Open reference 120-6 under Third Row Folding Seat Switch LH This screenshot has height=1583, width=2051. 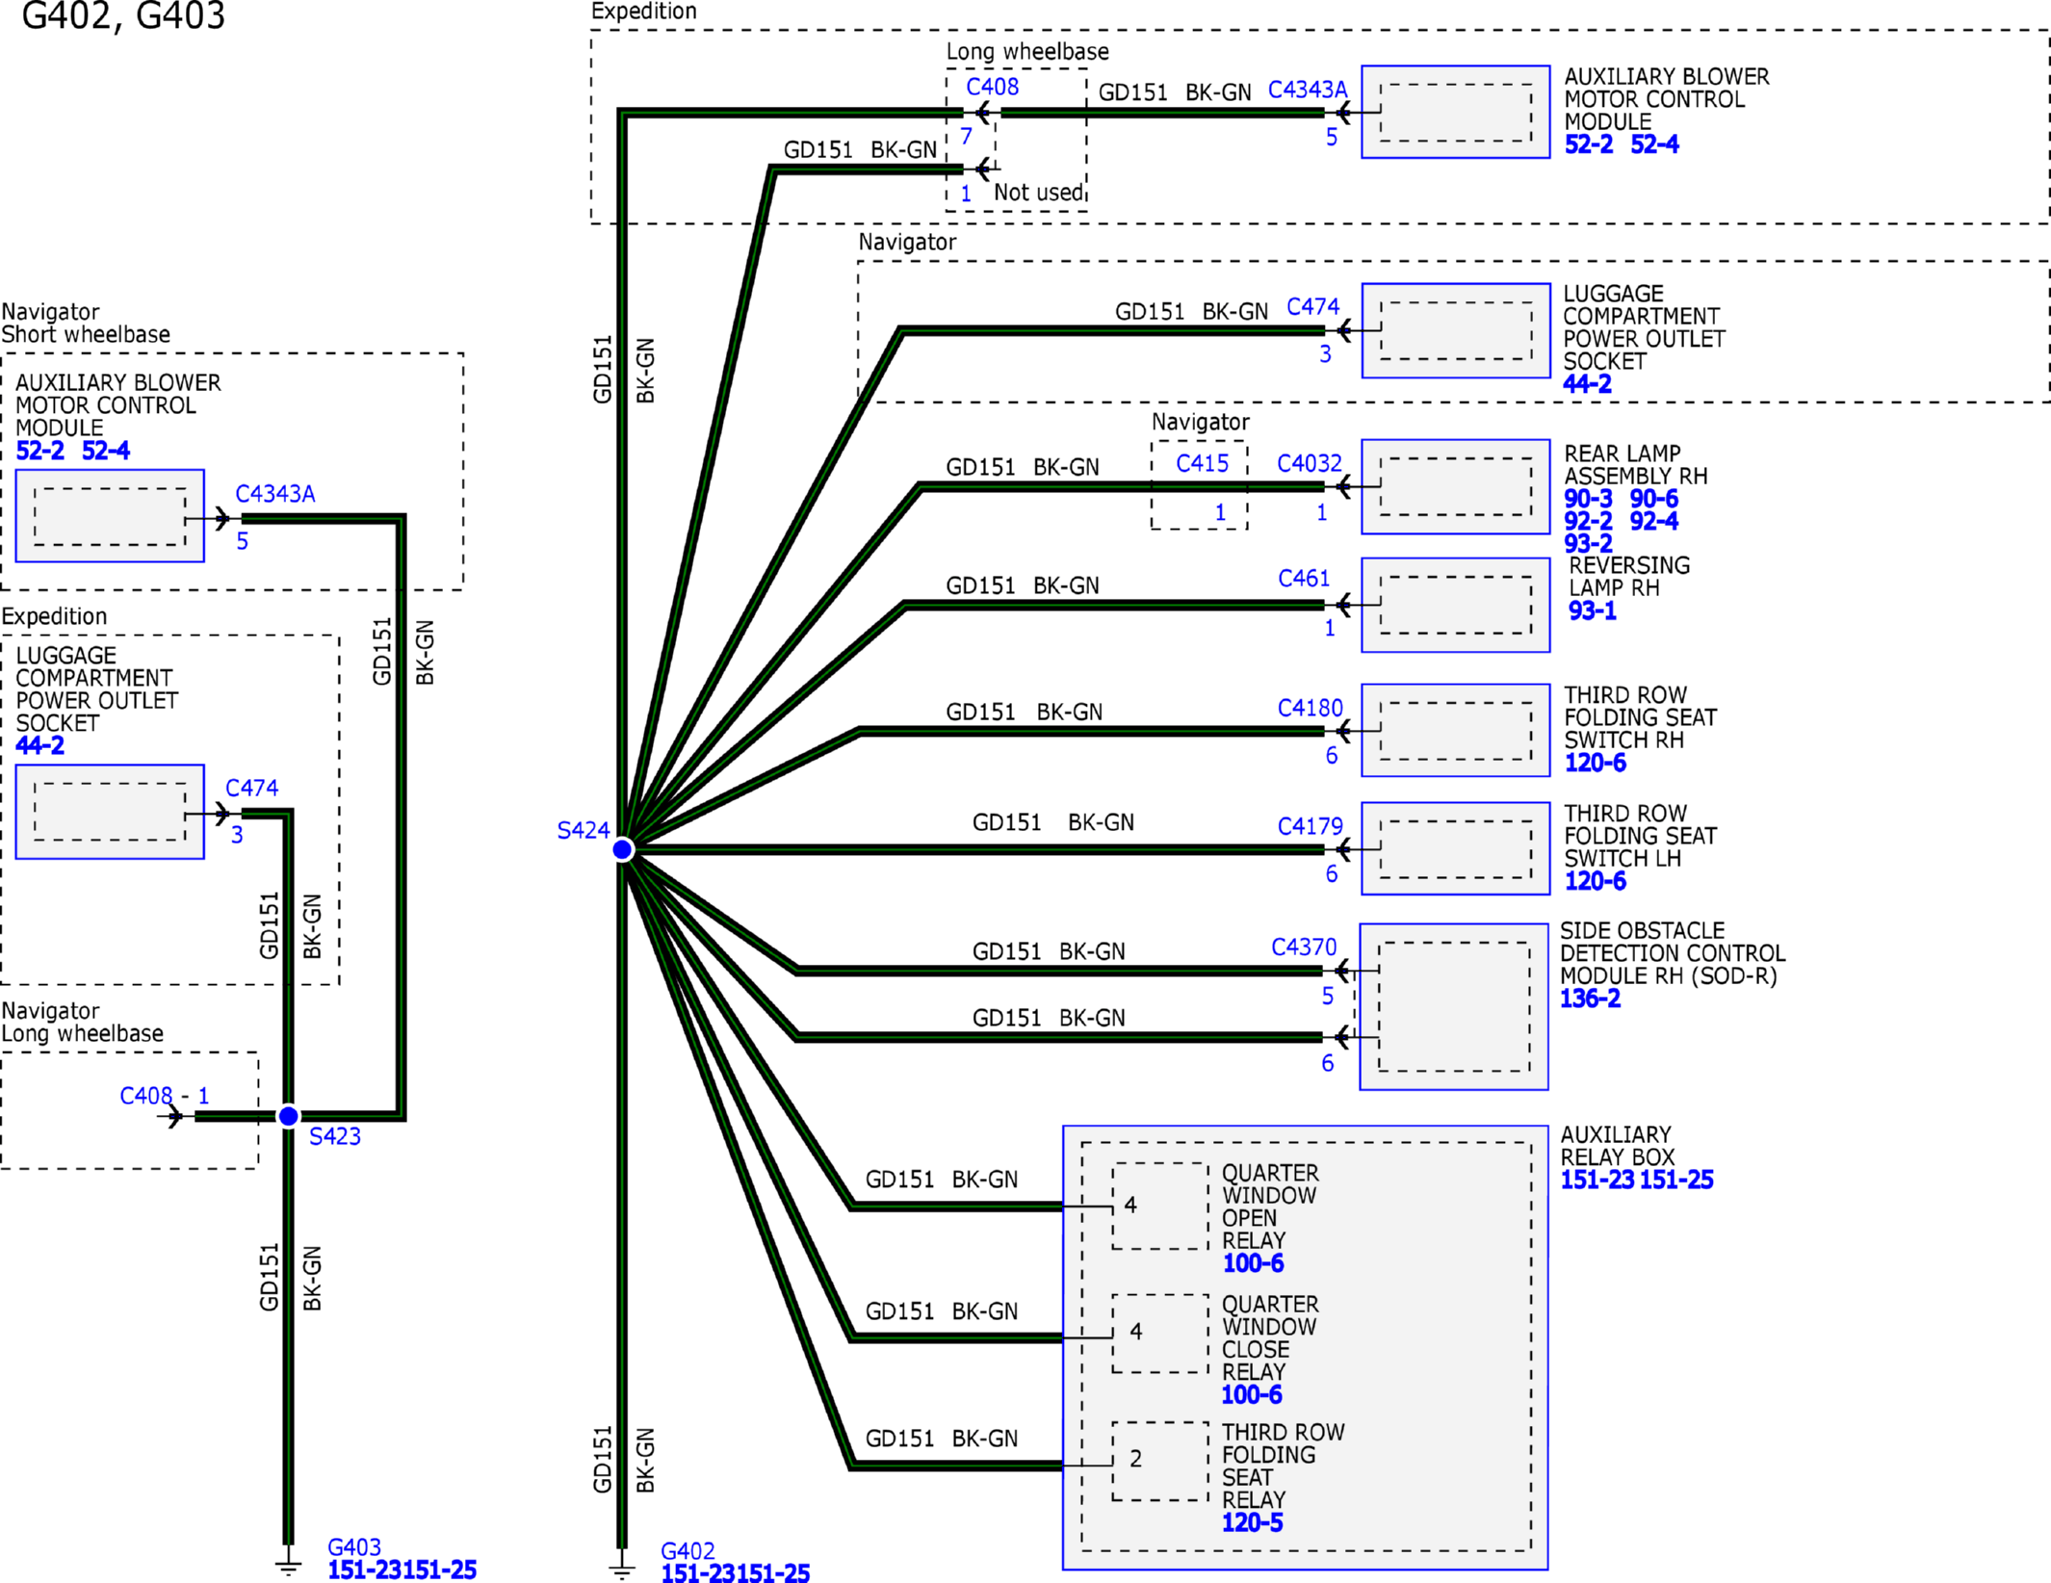1596,881
